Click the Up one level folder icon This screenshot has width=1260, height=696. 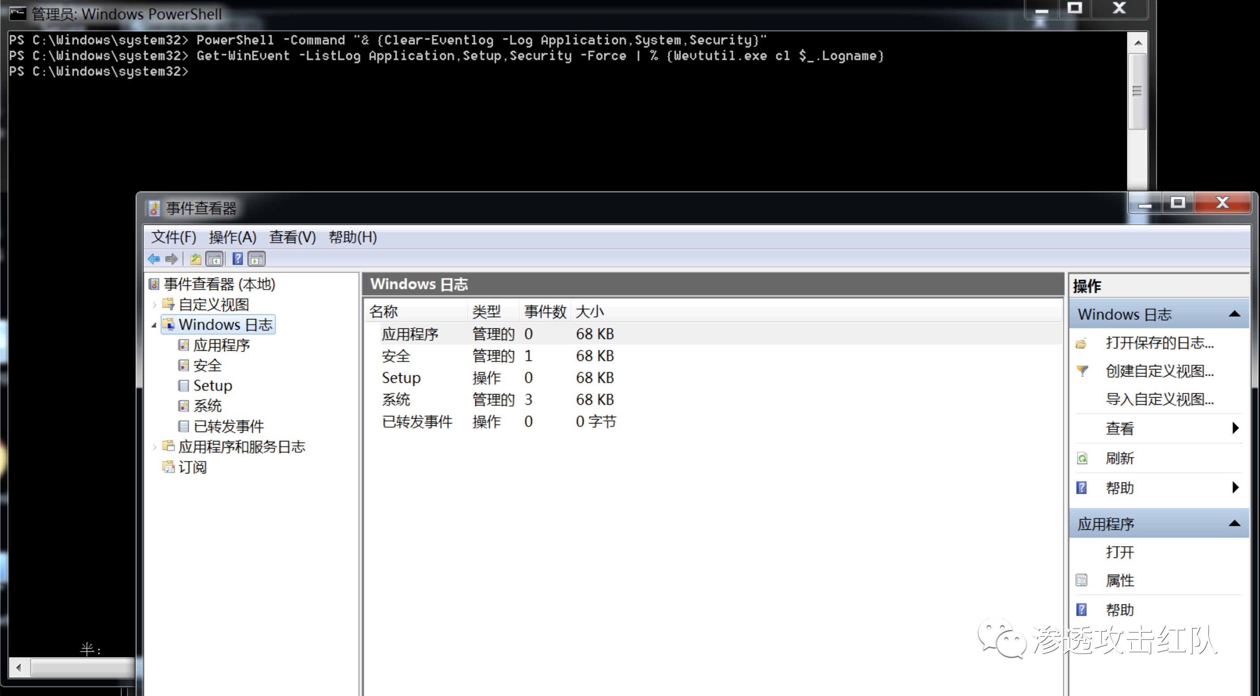[196, 259]
